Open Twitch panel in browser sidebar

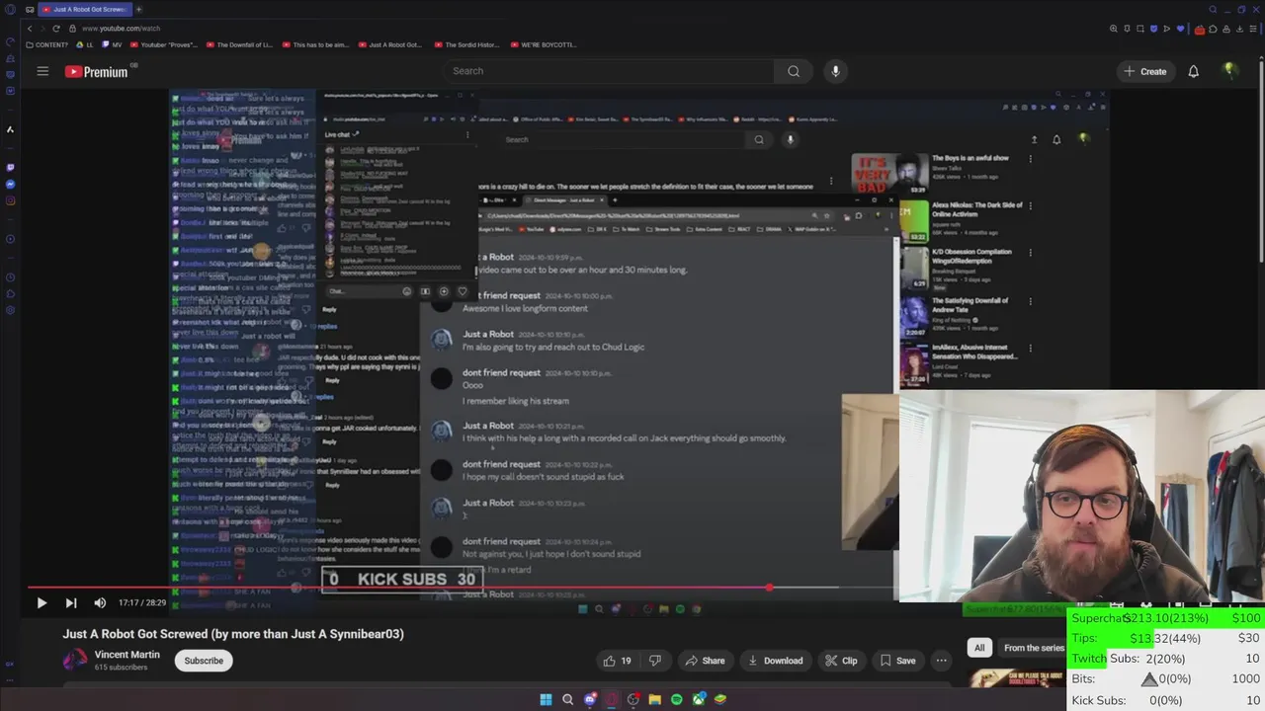tap(11, 168)
